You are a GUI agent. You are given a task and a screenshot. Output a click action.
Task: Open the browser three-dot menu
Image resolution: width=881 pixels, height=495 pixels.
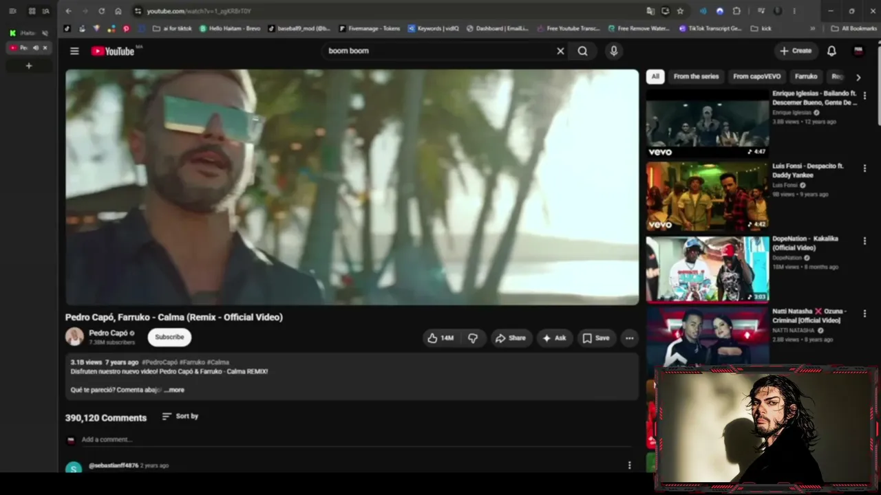(794, 11)
